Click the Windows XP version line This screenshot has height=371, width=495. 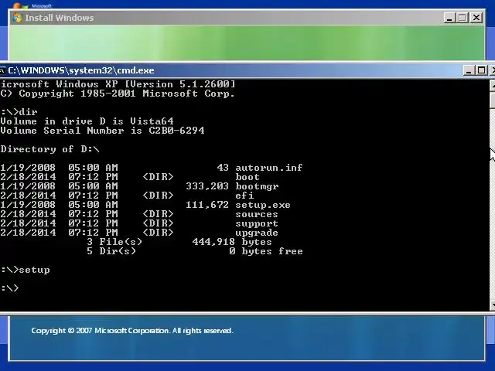click(118, 84)
